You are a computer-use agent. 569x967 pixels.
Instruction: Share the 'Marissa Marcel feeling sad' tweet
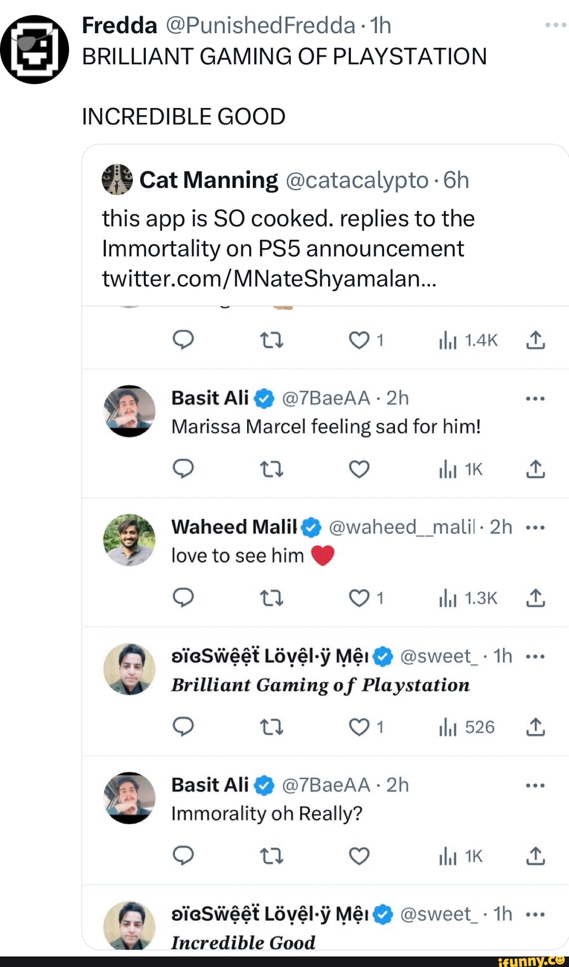click(x=535, y=468)
